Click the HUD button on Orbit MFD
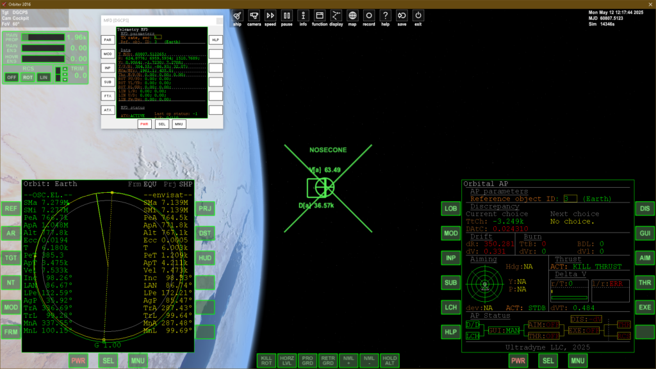This screenshot has width=656, height=369. [205, 258]
